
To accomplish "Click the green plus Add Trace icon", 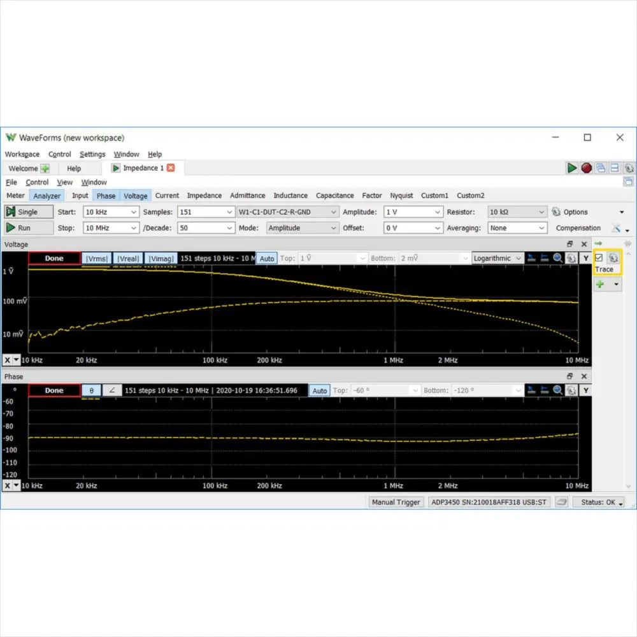I will coord(599,285).
